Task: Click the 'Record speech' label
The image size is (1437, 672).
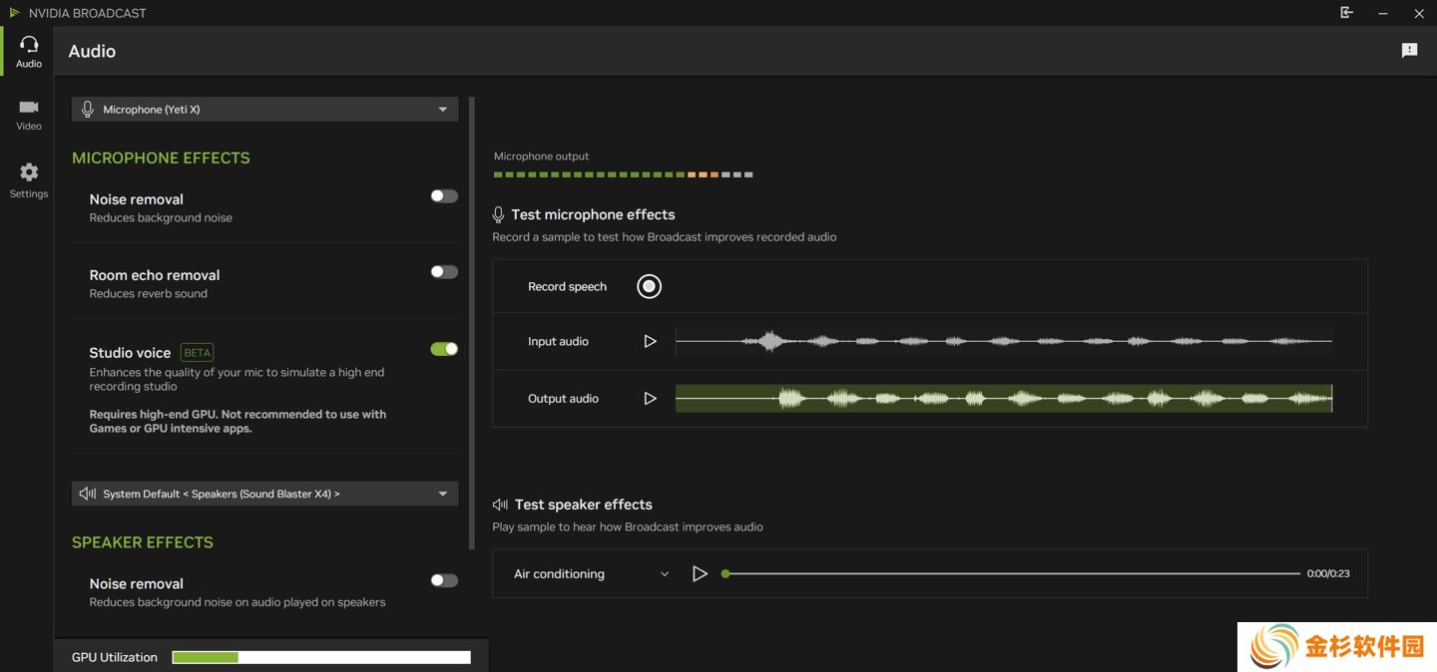Action: coord(567,286)
